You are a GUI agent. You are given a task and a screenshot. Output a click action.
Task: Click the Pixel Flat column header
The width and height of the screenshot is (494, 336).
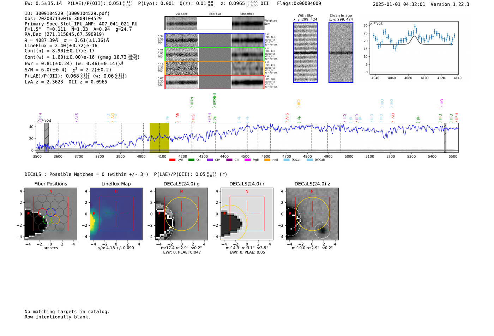(215, 14)
